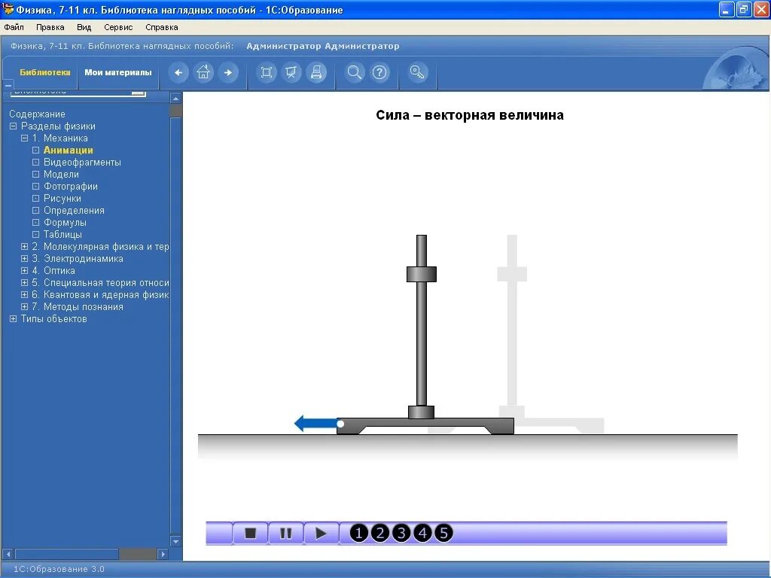
Task: Open the Справка menu
Action: click(162, 27)
